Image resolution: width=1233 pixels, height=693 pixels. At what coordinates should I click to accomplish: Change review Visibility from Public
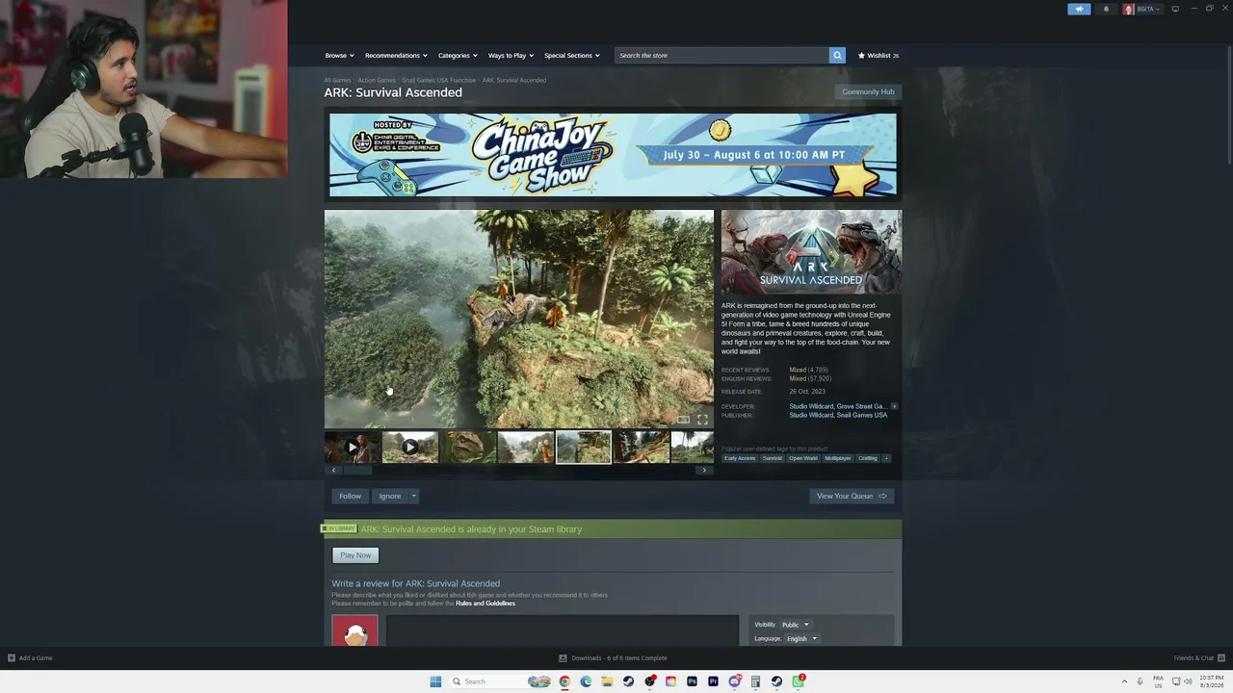pos(795,625)
